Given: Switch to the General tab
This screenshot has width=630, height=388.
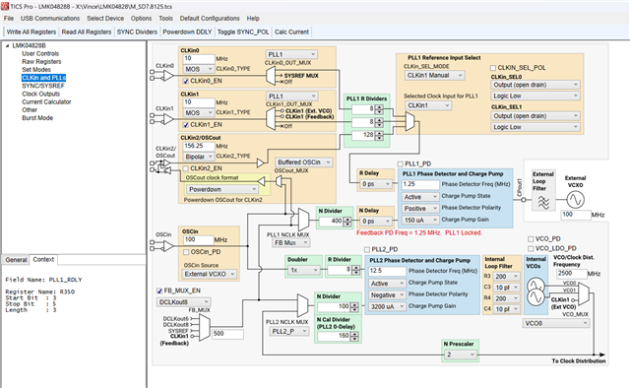Looking at the screenshot, I should point(16,260).
